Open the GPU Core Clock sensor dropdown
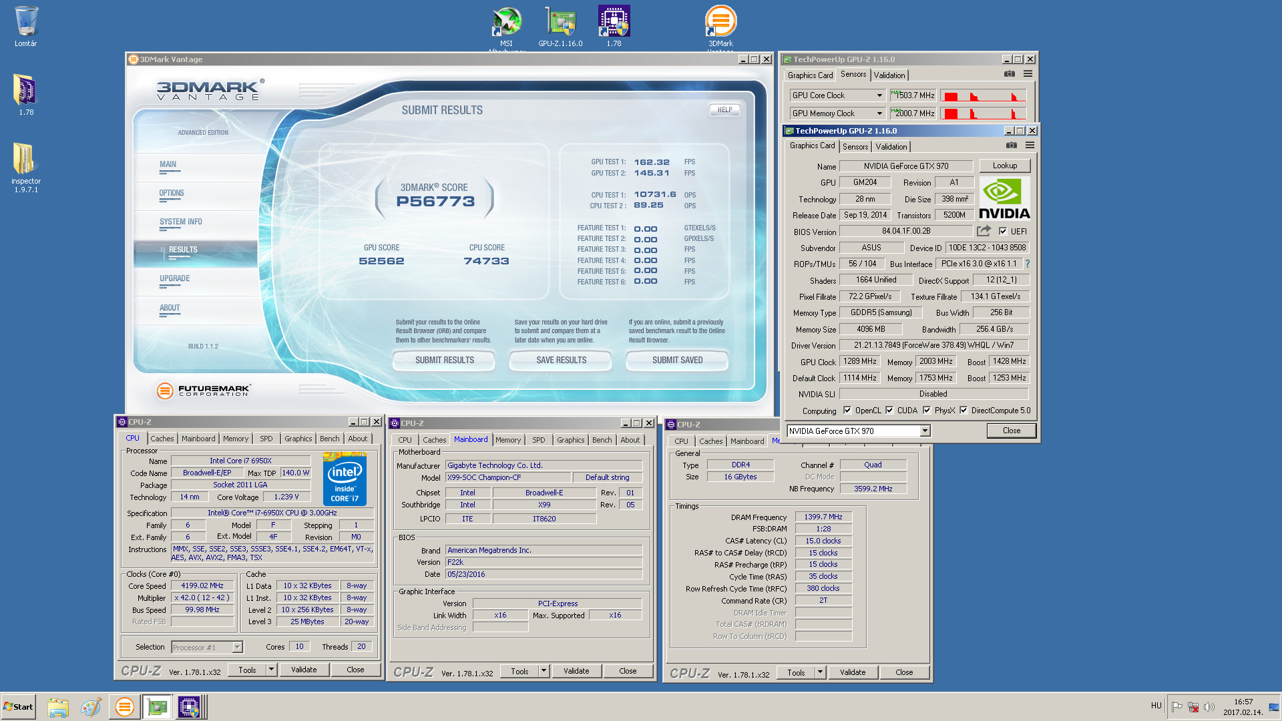 pos(879,95)
